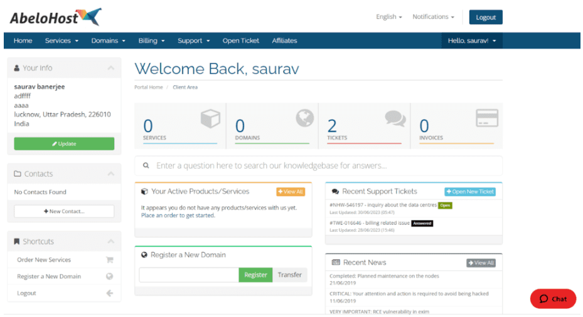Open the 2 Tickets stat tile
The image size is (583, 317).
(x=365, y=126)
